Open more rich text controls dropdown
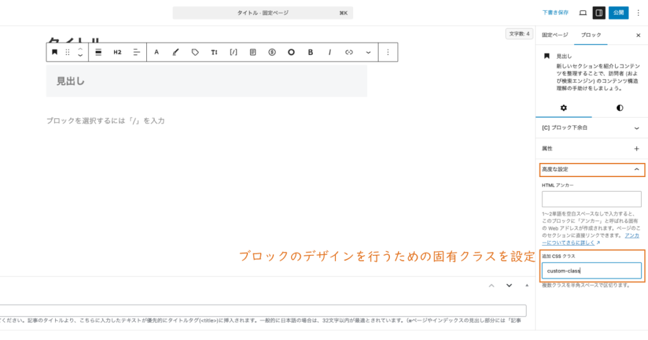Image resolution: width=648 pixels, height=340 pixels. pyautogui.click(x=368, y=52)
